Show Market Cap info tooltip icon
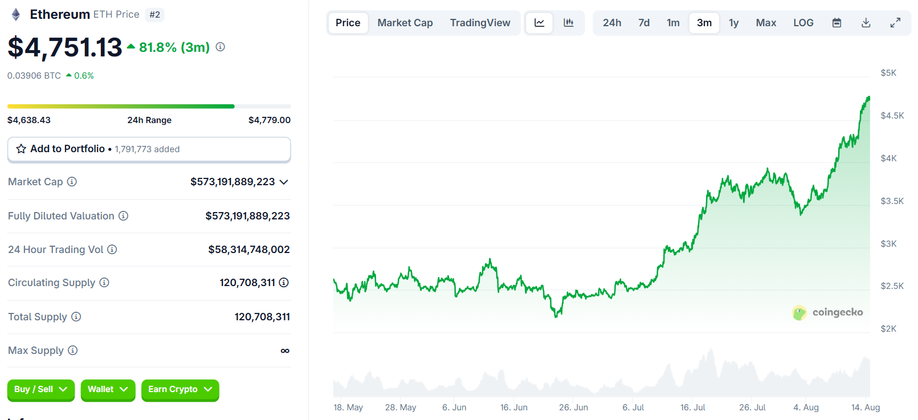Screen dimensions: 918x420 click(x=72, y=182)
